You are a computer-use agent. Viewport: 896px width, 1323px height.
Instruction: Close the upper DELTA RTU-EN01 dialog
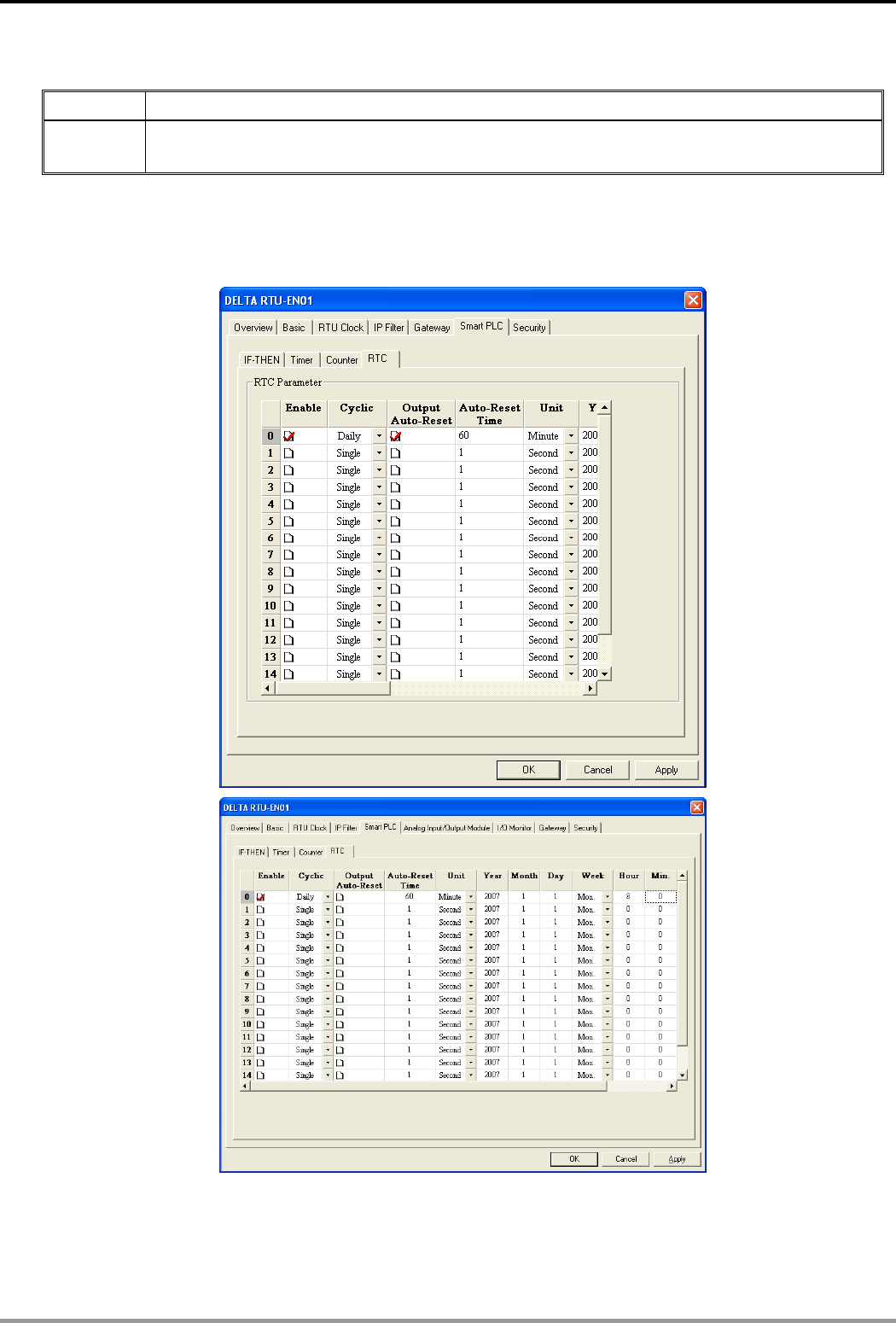[693, 300]
